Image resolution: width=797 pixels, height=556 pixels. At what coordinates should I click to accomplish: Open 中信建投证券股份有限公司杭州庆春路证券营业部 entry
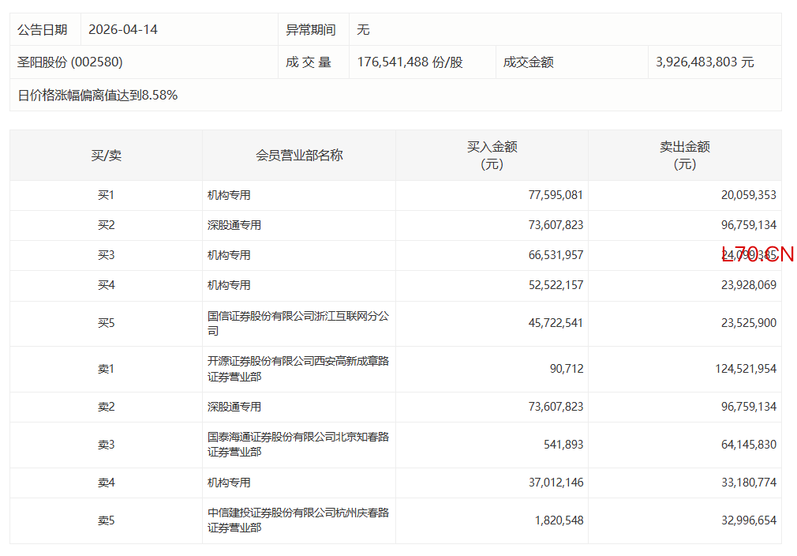tap(297, 520)
